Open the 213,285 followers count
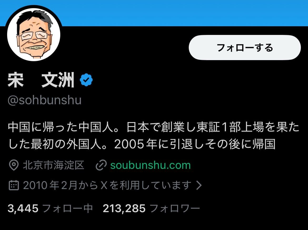Viewport: 308px width, 230px height. coord(124,208)
